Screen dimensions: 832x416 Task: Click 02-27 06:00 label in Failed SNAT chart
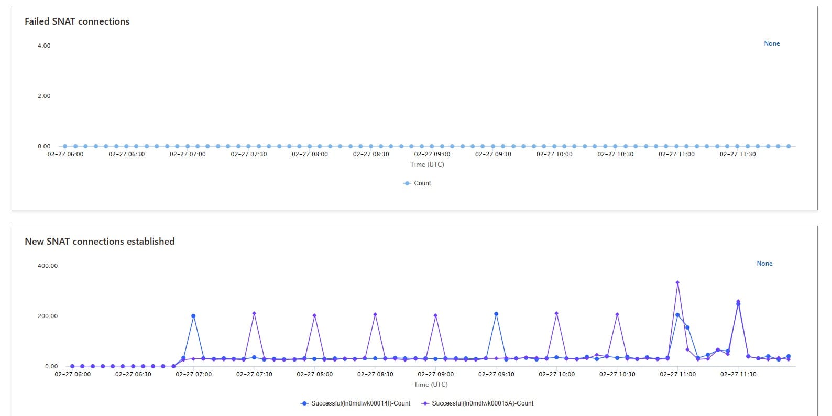click(x=65, y=155)
